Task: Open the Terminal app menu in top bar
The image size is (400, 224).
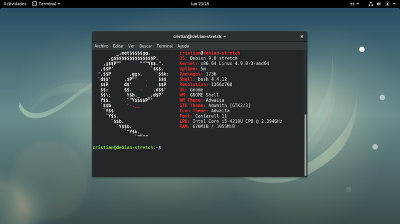Action: 46,4
